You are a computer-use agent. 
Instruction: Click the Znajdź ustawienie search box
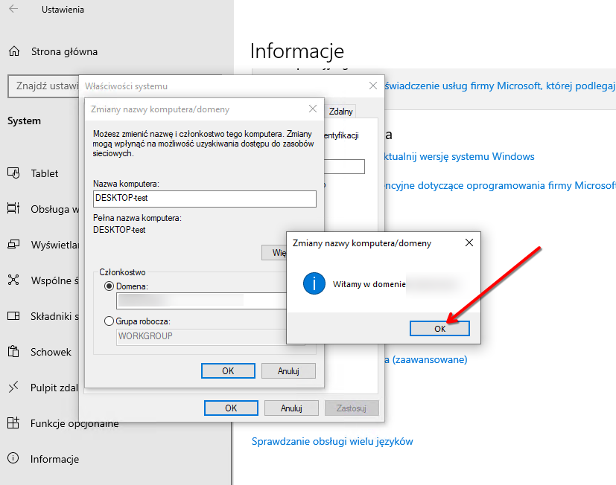coord(43,86)
